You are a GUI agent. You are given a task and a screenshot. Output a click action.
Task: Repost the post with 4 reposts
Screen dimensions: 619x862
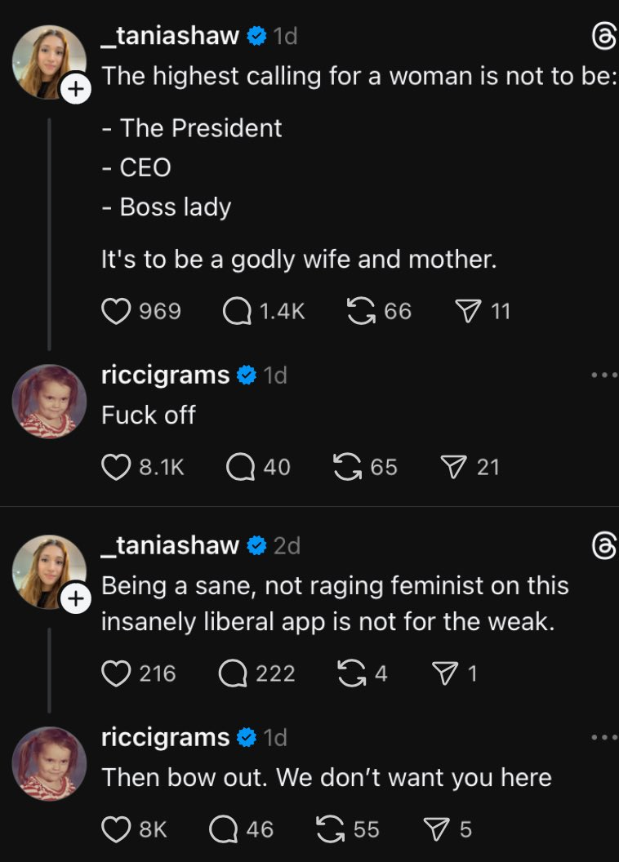[351, 673]
